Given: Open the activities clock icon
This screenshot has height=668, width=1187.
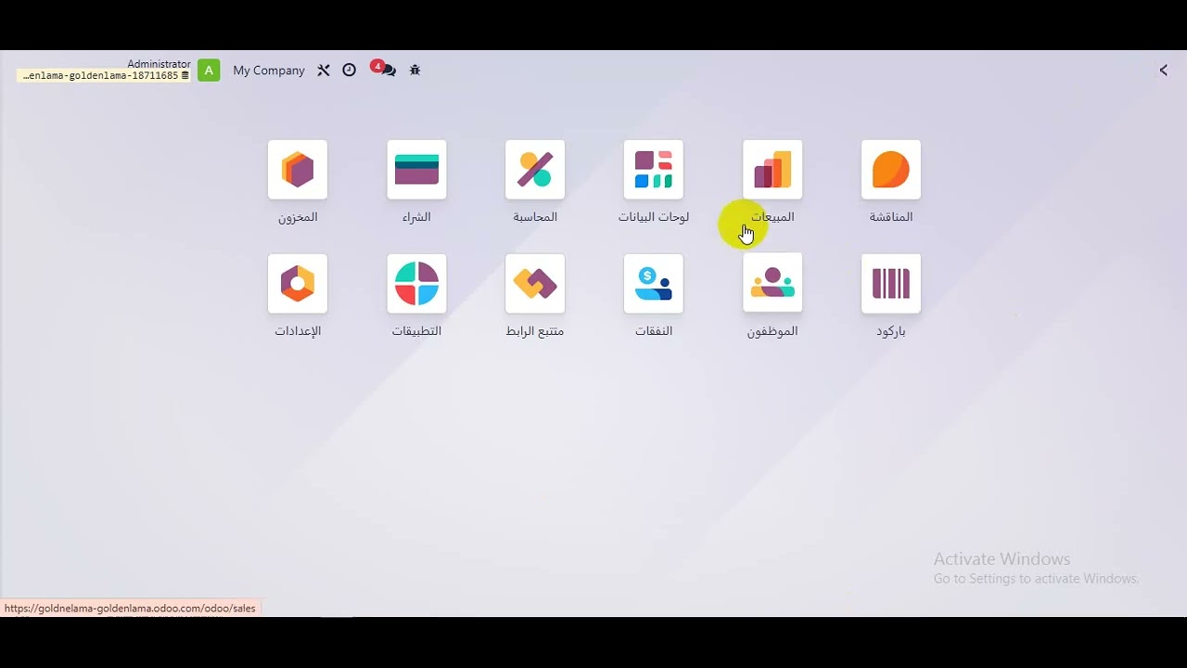Looking at the screenshot, I should (x=350, y=71).
